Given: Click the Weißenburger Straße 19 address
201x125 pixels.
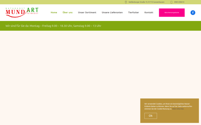Looking at the screenshot, I should [146, 2].
